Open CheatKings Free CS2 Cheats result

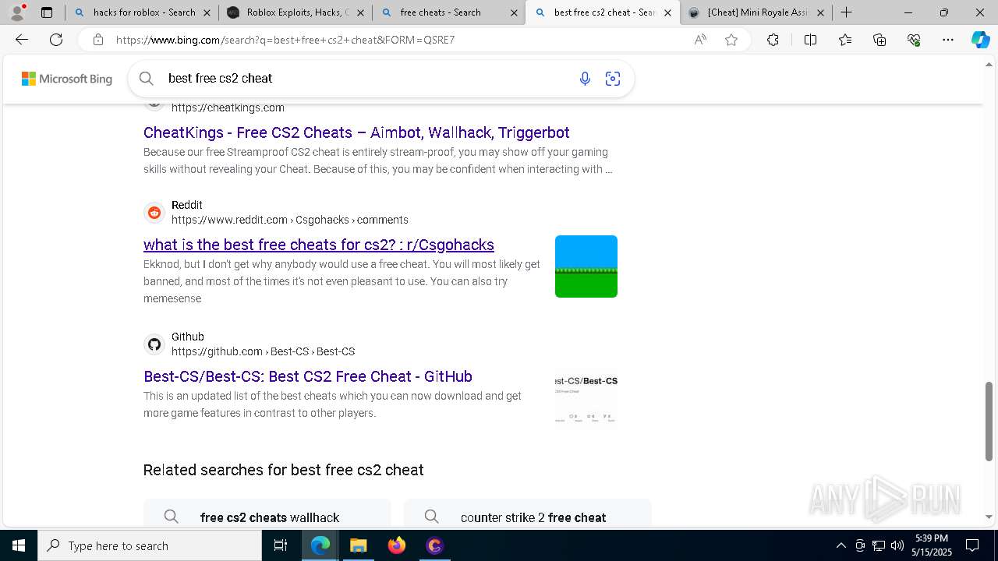(356, 132)
